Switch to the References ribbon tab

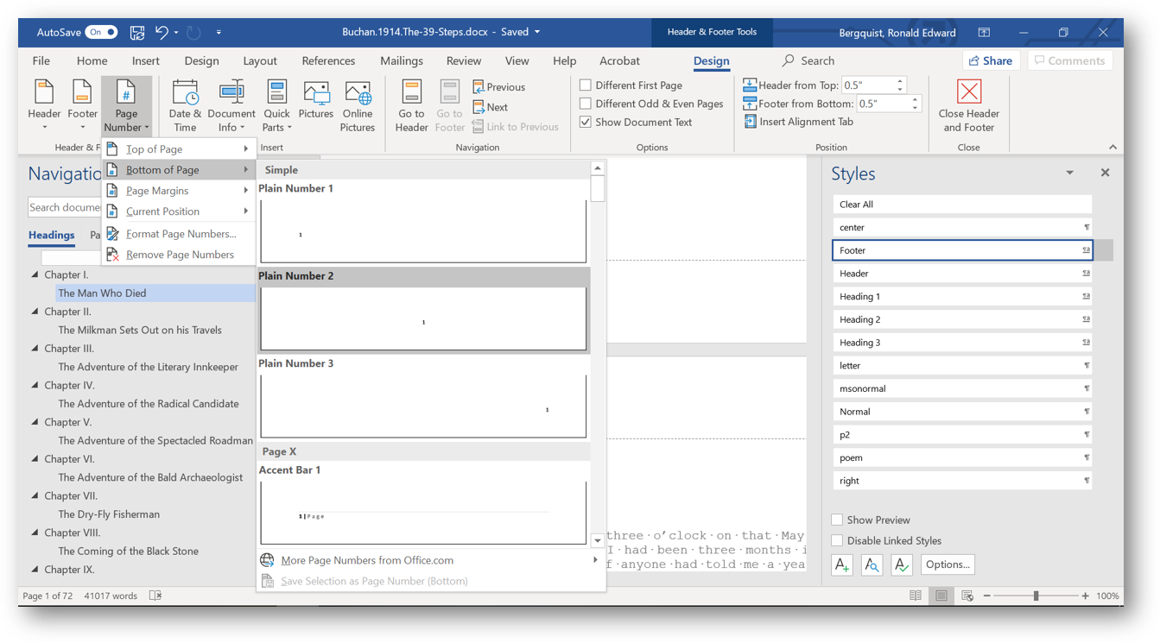[328, 60]
